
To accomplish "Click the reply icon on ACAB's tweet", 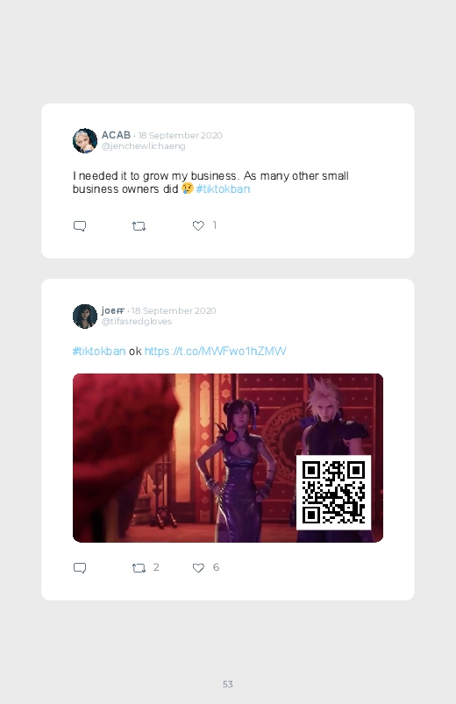I will coord(80,226).
